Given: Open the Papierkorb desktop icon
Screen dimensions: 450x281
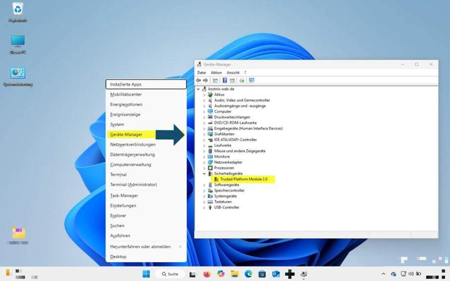Looking at the screenshot, I should pos(18,12).
